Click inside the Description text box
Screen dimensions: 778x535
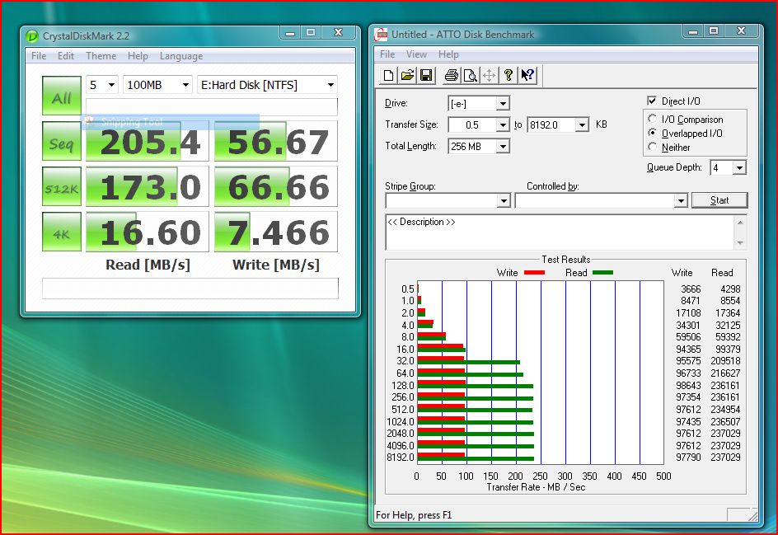tap(560, 232)
